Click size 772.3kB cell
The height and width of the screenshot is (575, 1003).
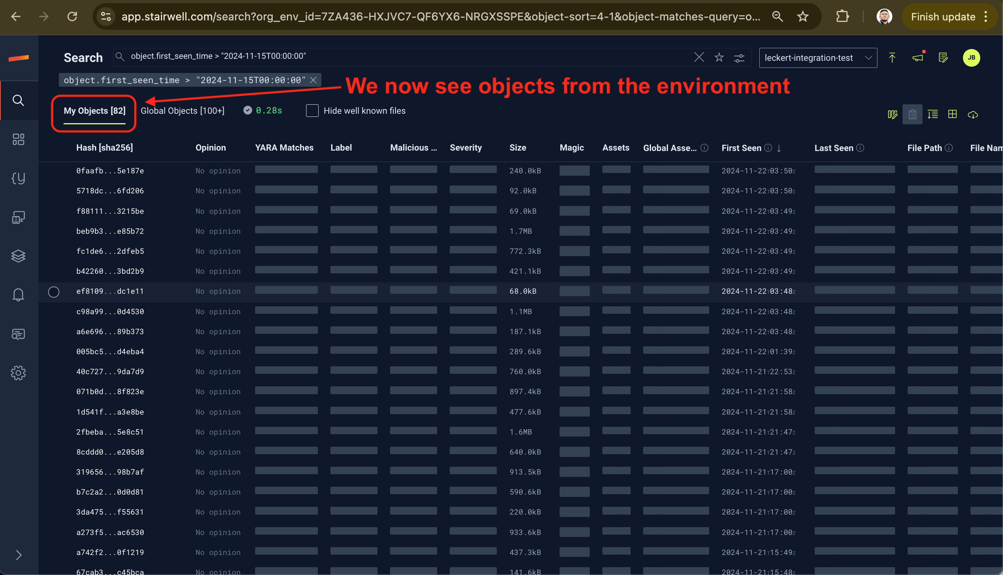click(525, 251)
